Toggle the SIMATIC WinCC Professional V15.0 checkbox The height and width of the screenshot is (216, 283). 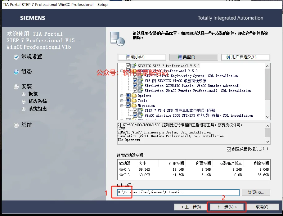tap(128, 70)
